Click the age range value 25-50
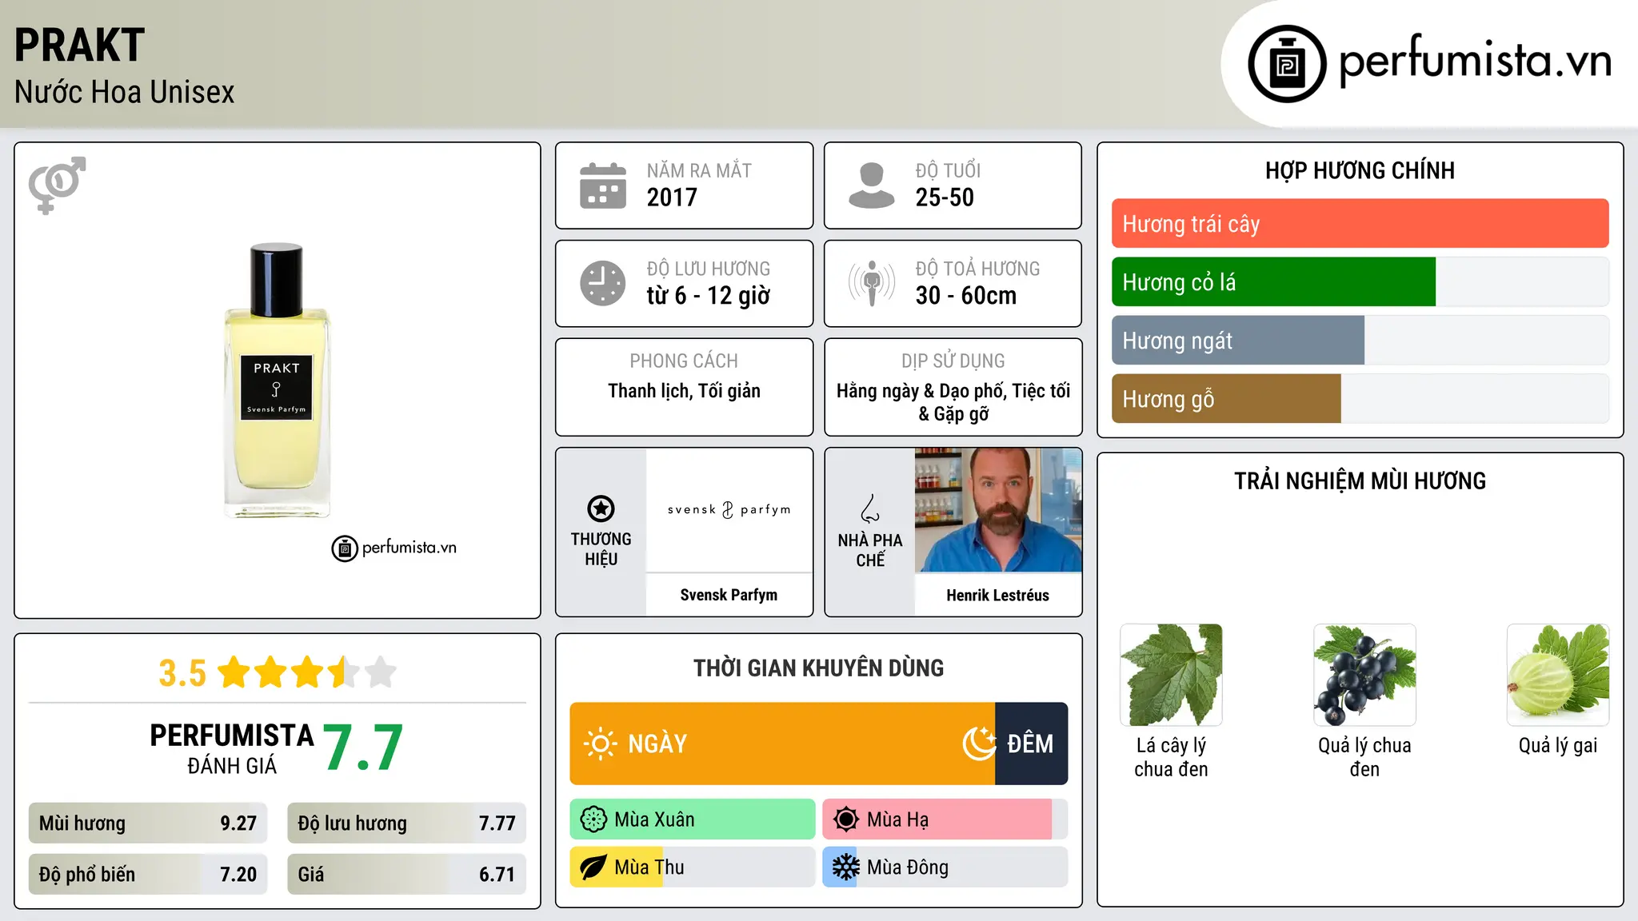This screenshot has width=1638, height=921. point(945,197)
